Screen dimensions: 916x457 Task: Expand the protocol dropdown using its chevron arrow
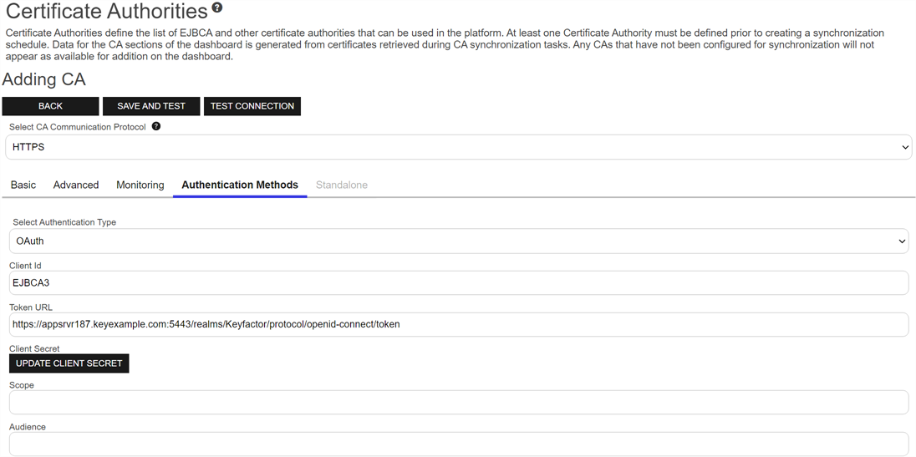[904, 148]
